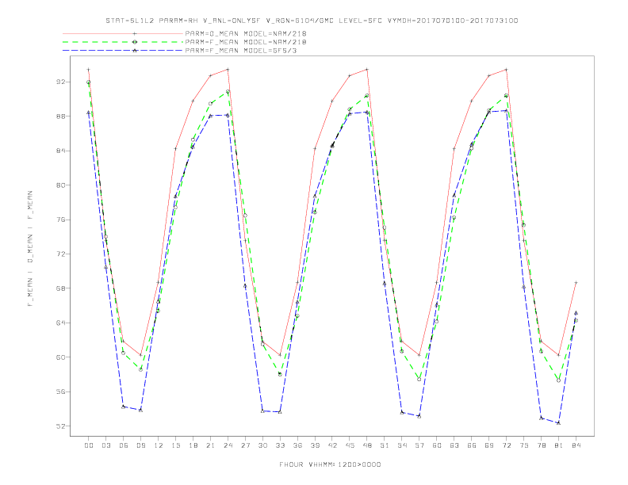628x485 pixels.
Task: Click y-axis tick label 88
Action: pyautogui.click(x=60, y=116)
